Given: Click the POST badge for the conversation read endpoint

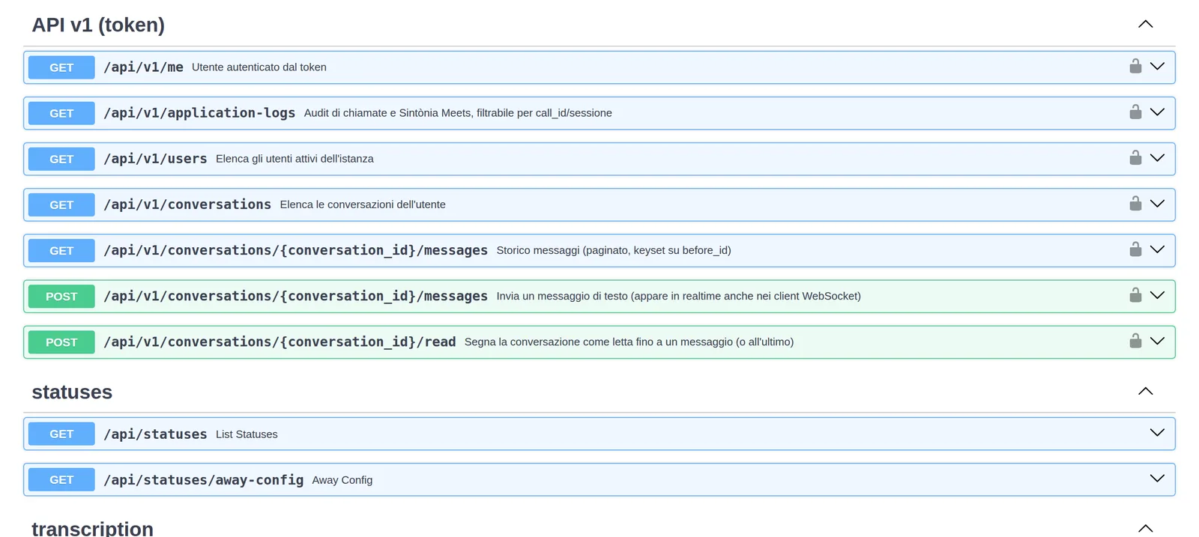Looking at the screenshot, I should (x=61, y=342).
